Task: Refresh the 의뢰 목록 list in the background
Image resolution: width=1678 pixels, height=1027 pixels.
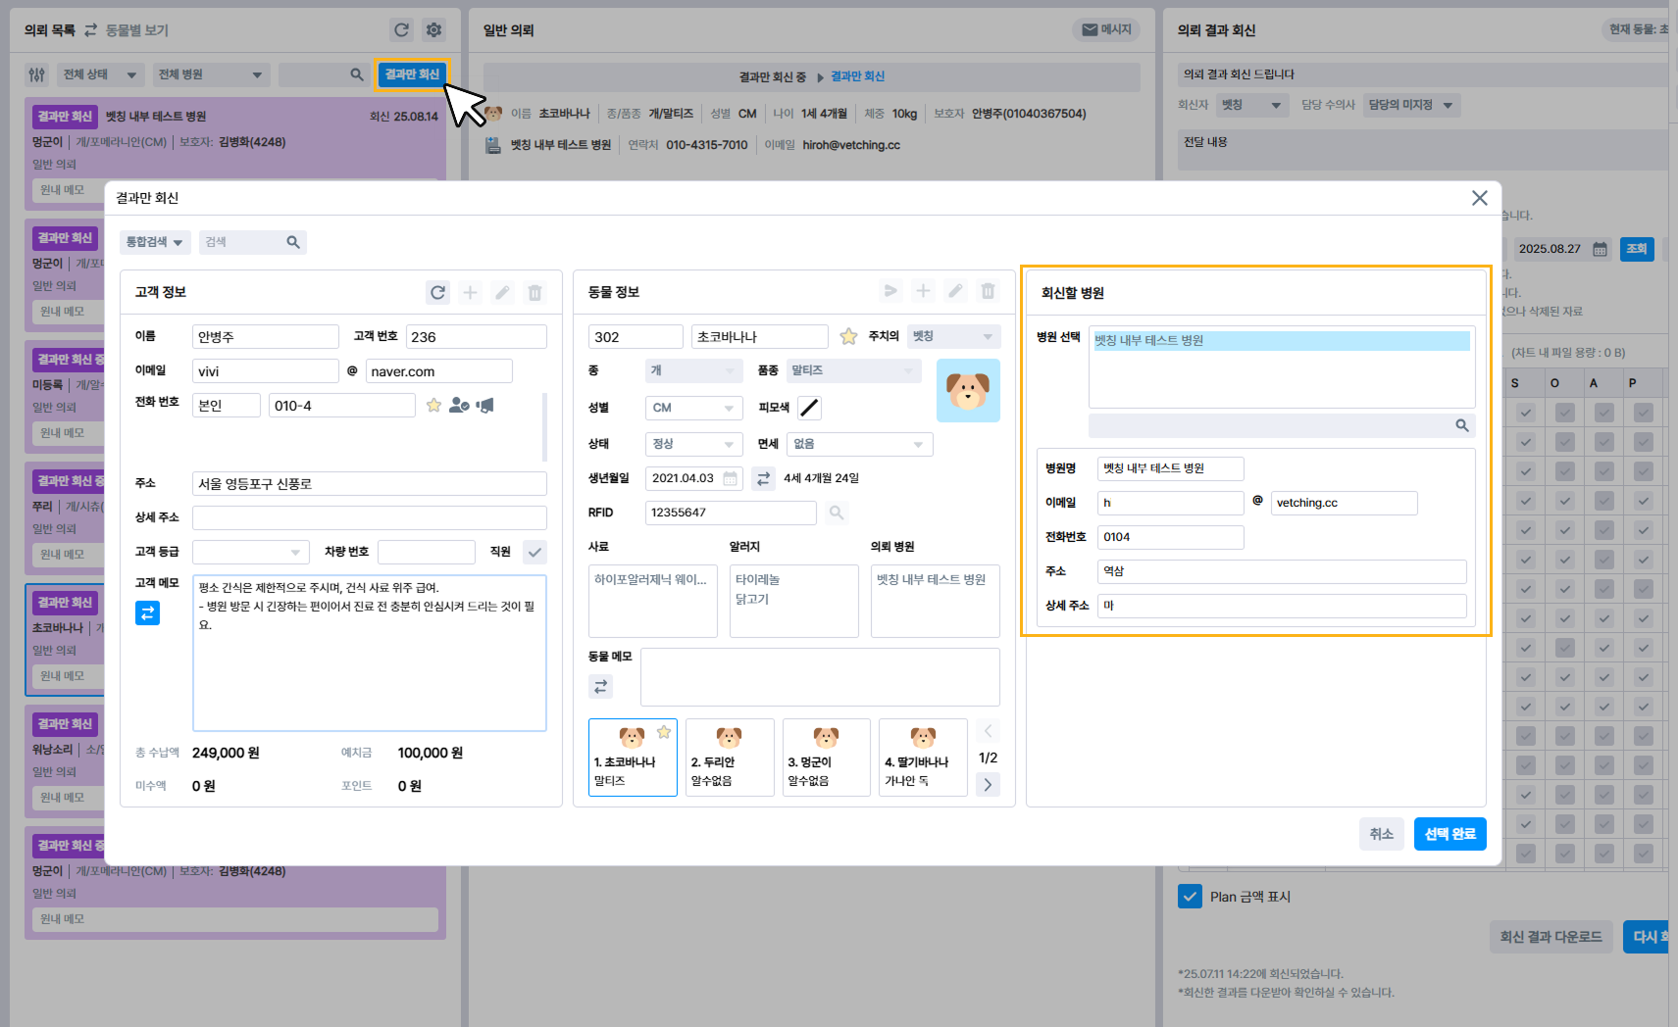Action: coord(401,30)
